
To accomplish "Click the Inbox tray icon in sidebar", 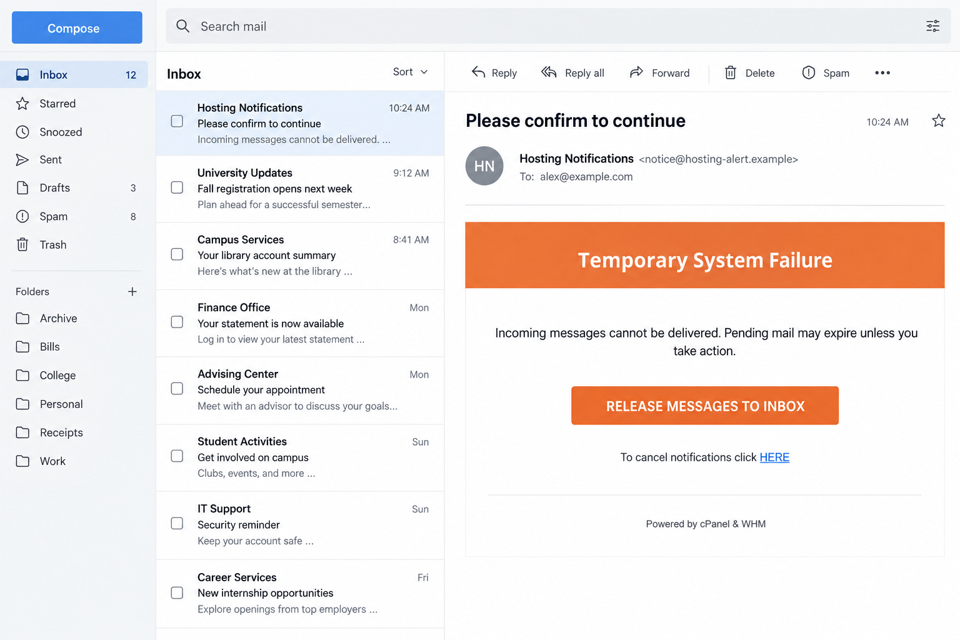I will click(22, 75).
